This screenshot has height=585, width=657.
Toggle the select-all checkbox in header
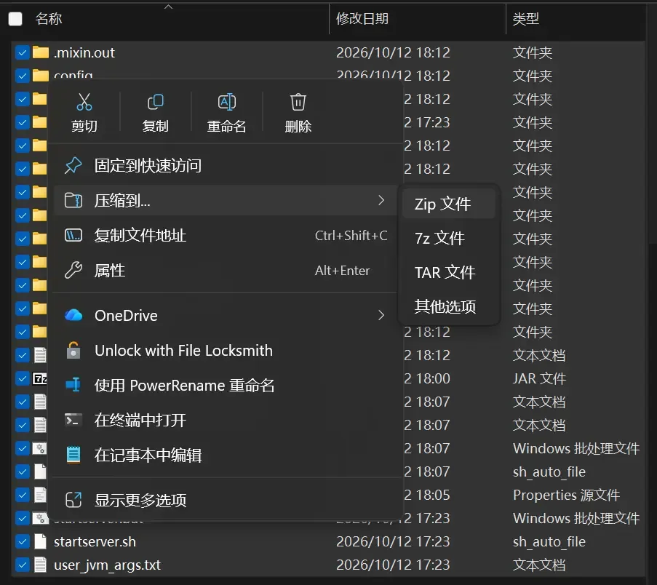[x=15, y=19]
